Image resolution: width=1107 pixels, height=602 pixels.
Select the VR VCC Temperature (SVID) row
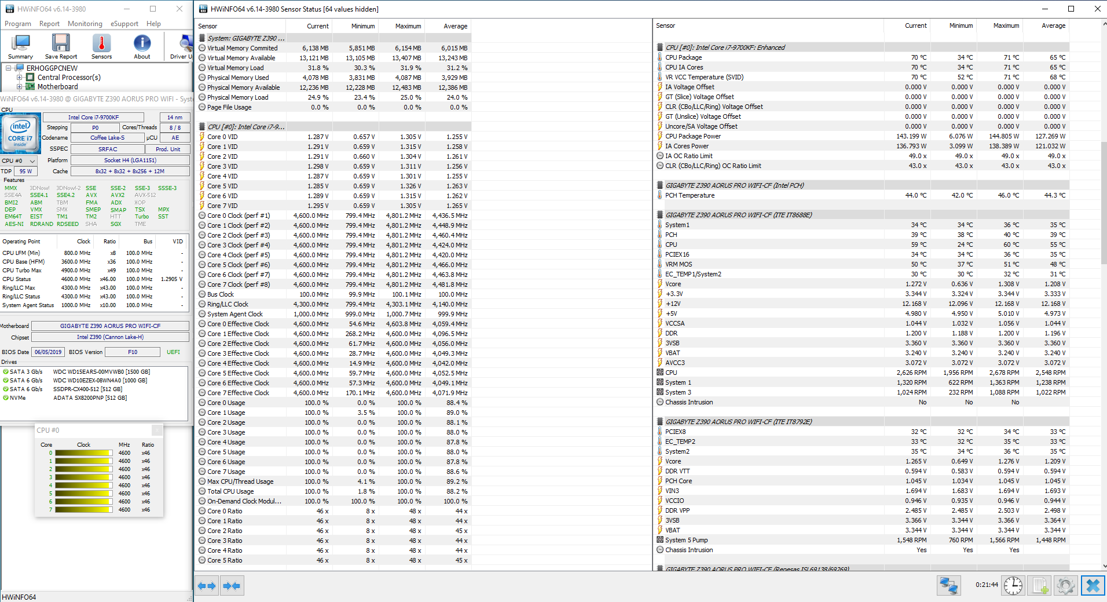862,77
